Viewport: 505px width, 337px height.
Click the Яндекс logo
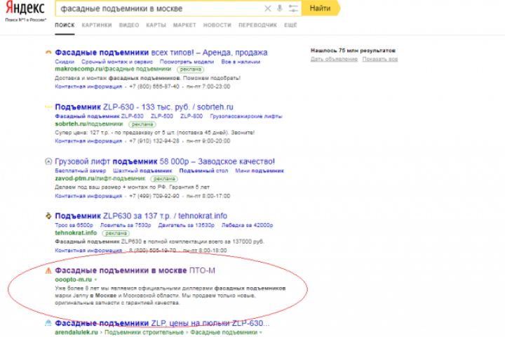pos(25,8)
